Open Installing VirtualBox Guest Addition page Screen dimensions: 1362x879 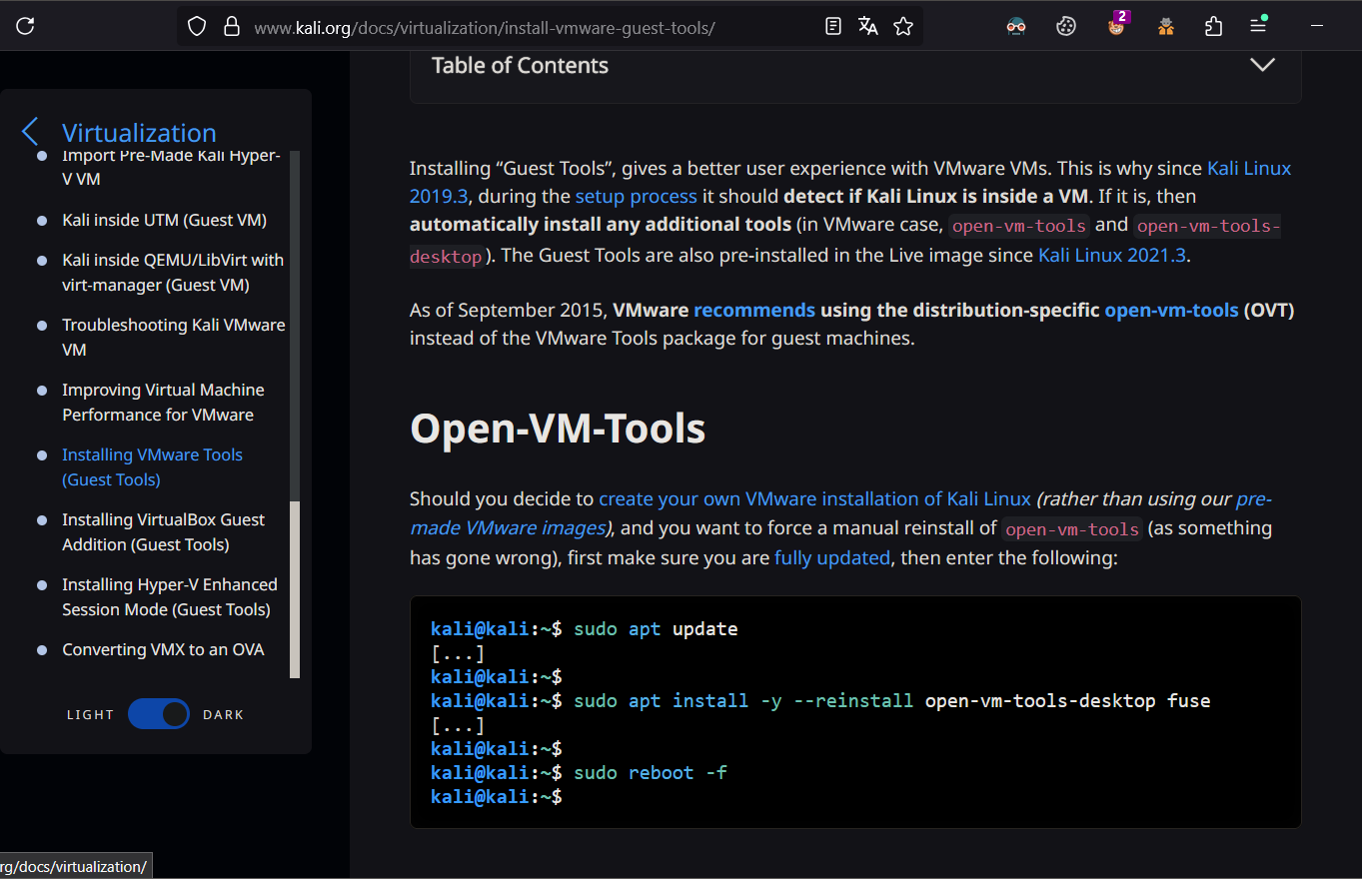click(163, 531)
